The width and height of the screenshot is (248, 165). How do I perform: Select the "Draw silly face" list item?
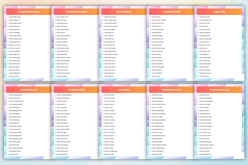(x=157, y=33)
